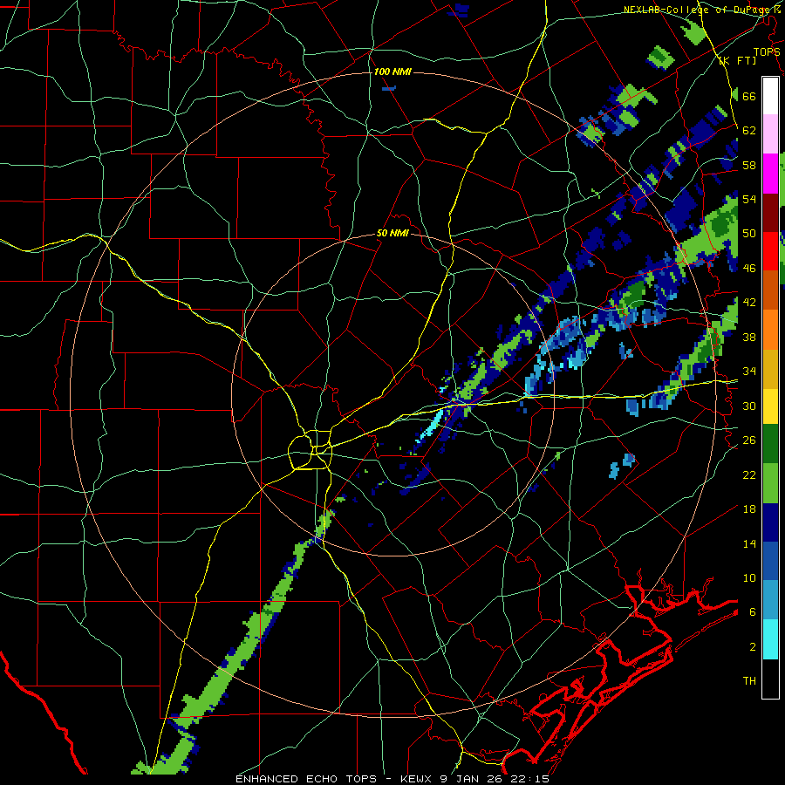785x785 pixels.
Task: Click the 50 value on the legend
Action: (x=749, y=234)
